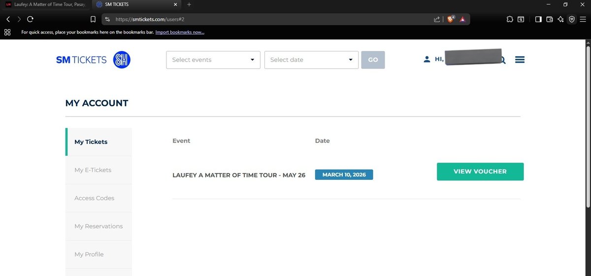
Task: Open the Brave Shields lion icon
Action: coord(451,19)
